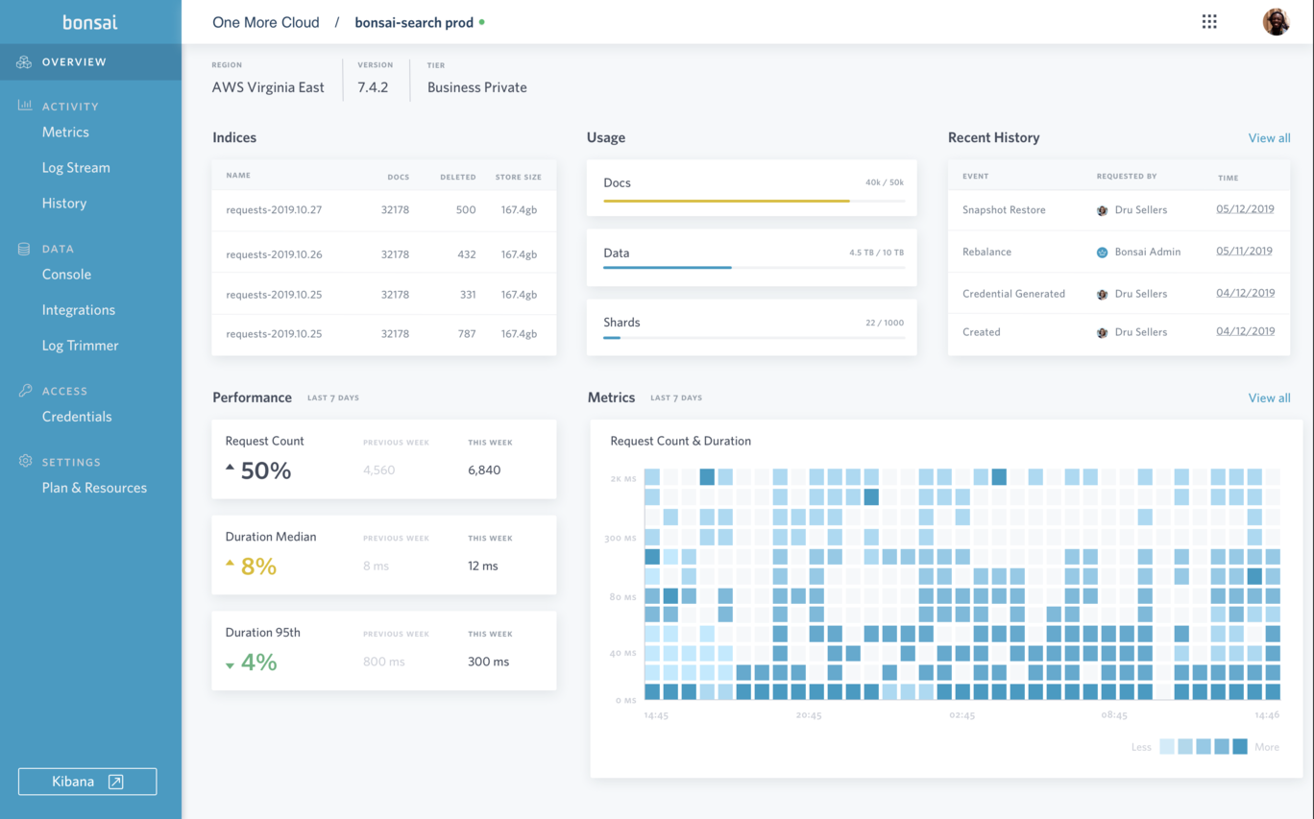1314x819 pixels.
Task: Open the Overview page
Action: pos(90,62)
